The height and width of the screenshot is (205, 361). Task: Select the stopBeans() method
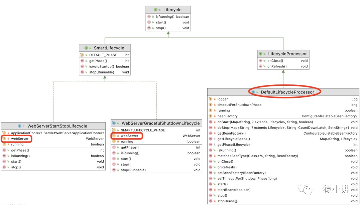[283, 201]
